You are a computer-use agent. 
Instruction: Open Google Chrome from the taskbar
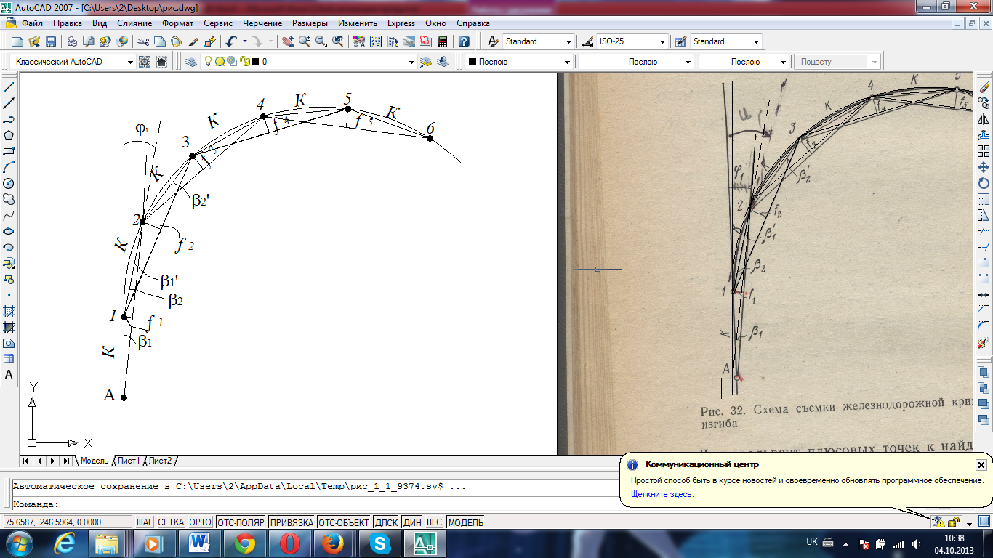click(x=244, y=543)
